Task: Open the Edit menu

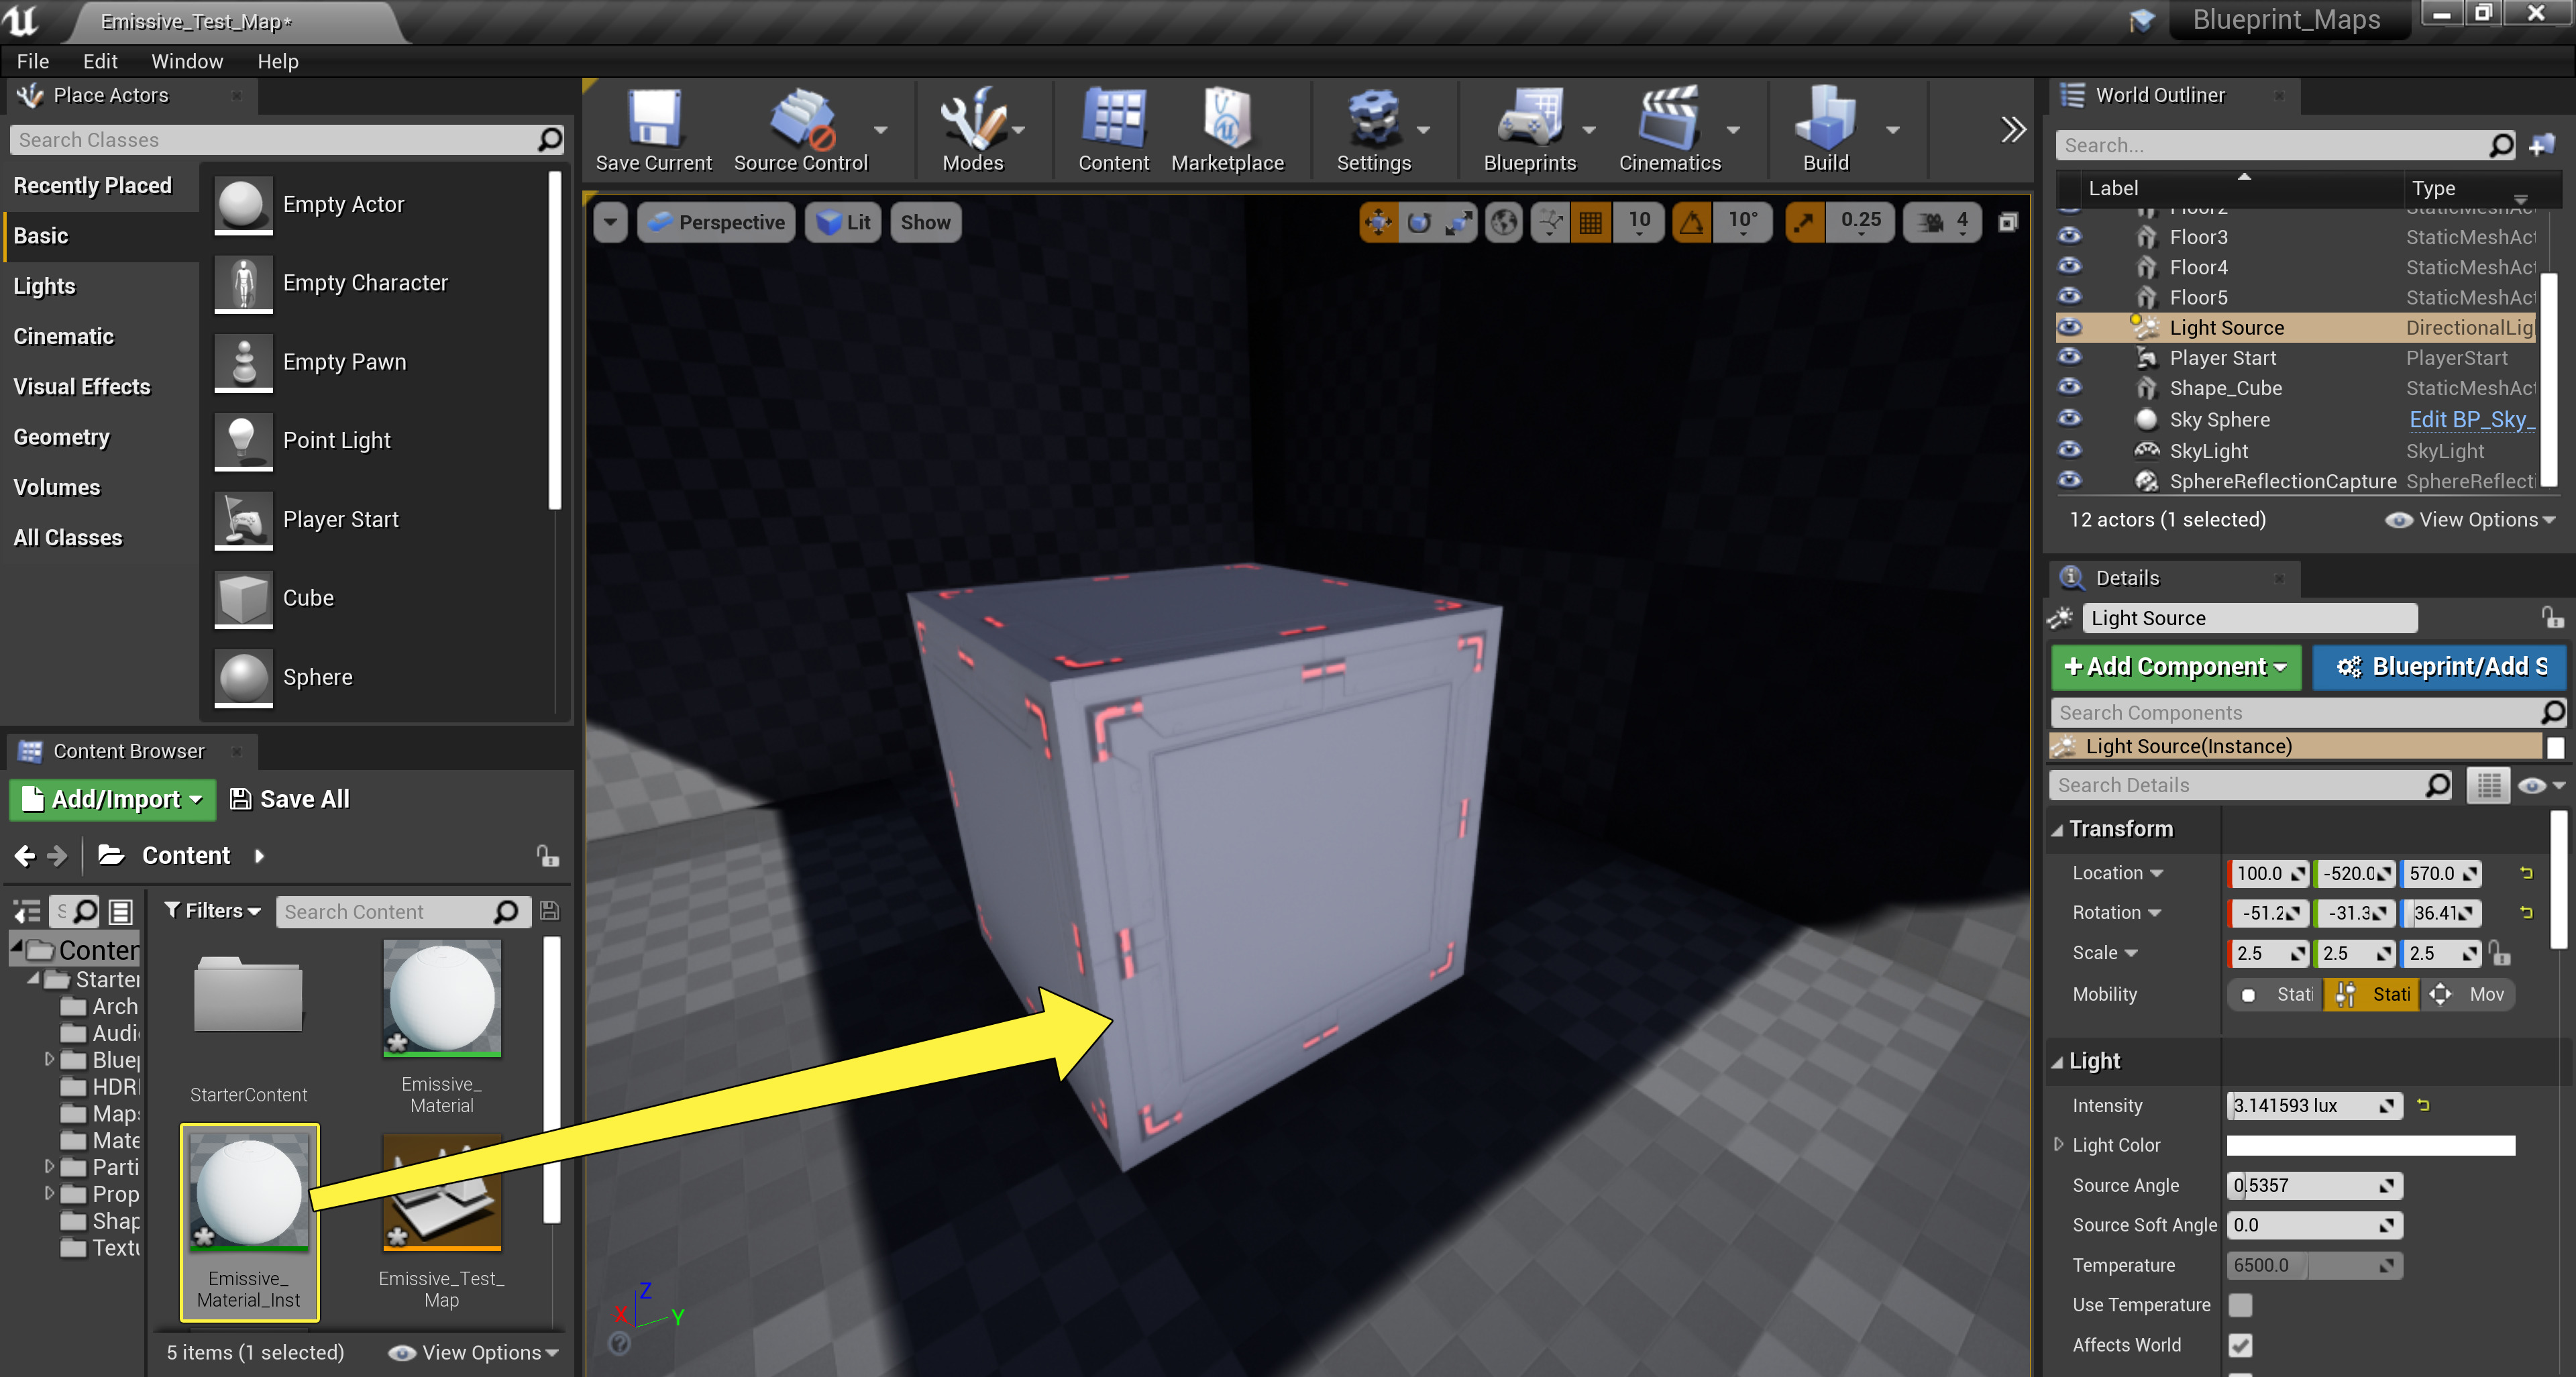Action: pos(99,61)
